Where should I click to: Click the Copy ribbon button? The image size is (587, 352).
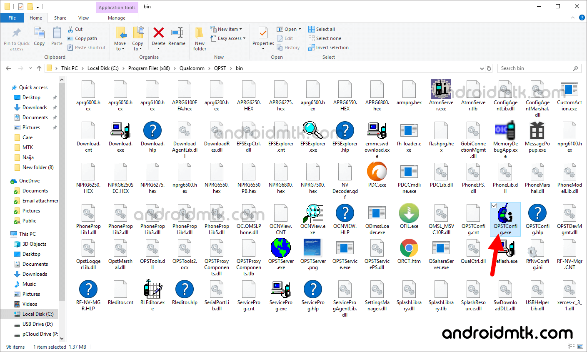[39, 37]
